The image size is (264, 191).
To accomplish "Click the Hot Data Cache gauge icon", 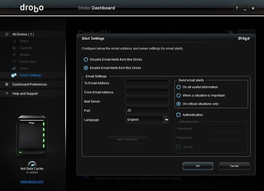I will point(32,163).
